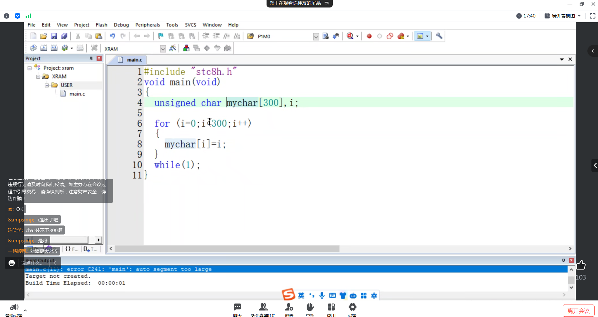Undo the last edit
This screenshot has height=317, width=598.
click(x=112, y=36)
